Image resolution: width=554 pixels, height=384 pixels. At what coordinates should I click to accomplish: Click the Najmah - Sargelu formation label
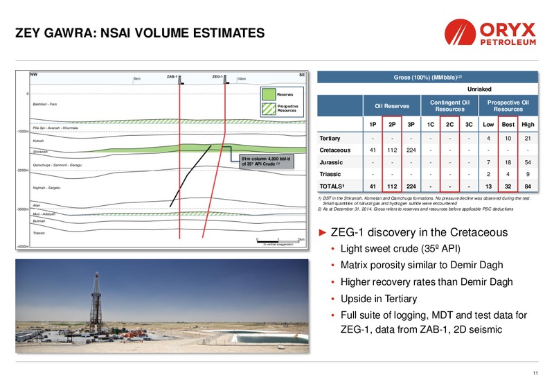[x=46, y=188]
